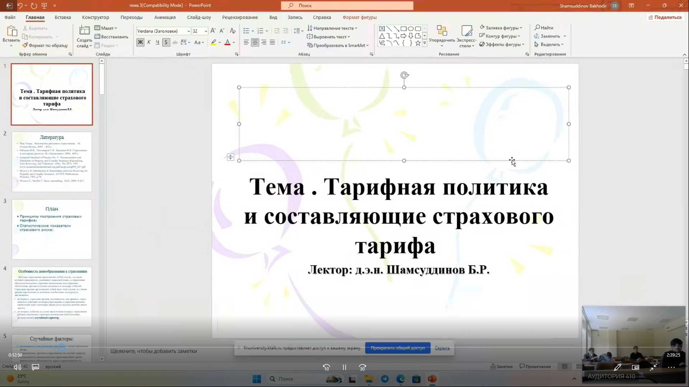
Task: Click center text alignment icon
Action: coord(255,42)
